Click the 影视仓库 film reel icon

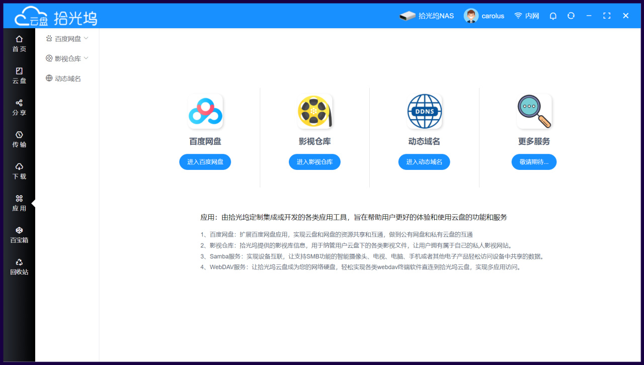pos(315,112)
